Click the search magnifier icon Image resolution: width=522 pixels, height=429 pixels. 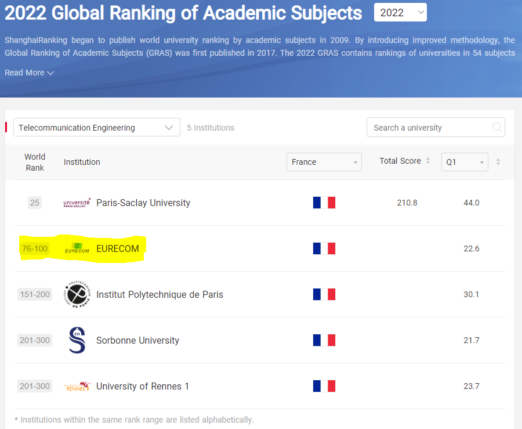[x=496, y=127]
